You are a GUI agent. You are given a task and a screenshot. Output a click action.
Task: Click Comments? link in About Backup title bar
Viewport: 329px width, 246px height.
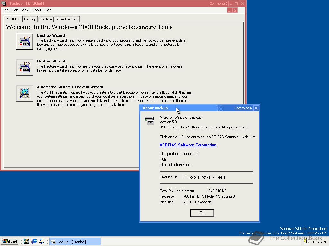point(244,108)
